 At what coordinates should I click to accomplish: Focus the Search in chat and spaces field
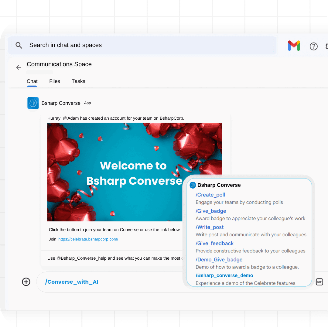[x=142, y=45]
